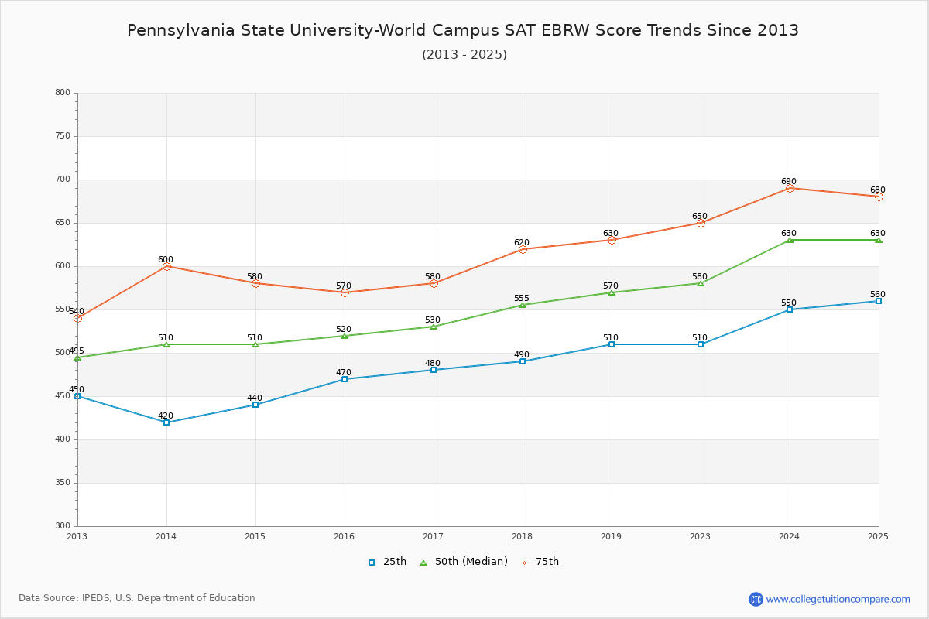
Task: Select the median 2017 point labeled 530
Action: [434, 327]
